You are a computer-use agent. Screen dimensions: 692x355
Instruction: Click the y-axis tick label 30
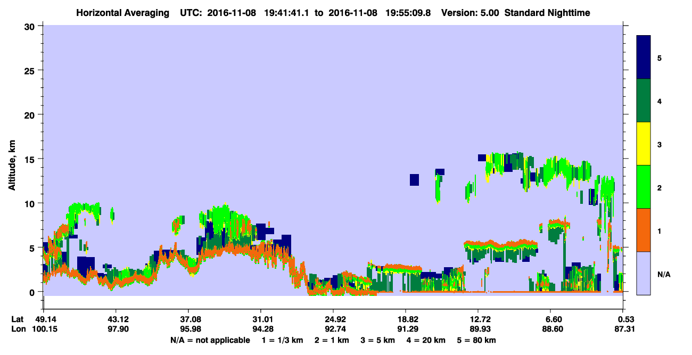[31, 26]
